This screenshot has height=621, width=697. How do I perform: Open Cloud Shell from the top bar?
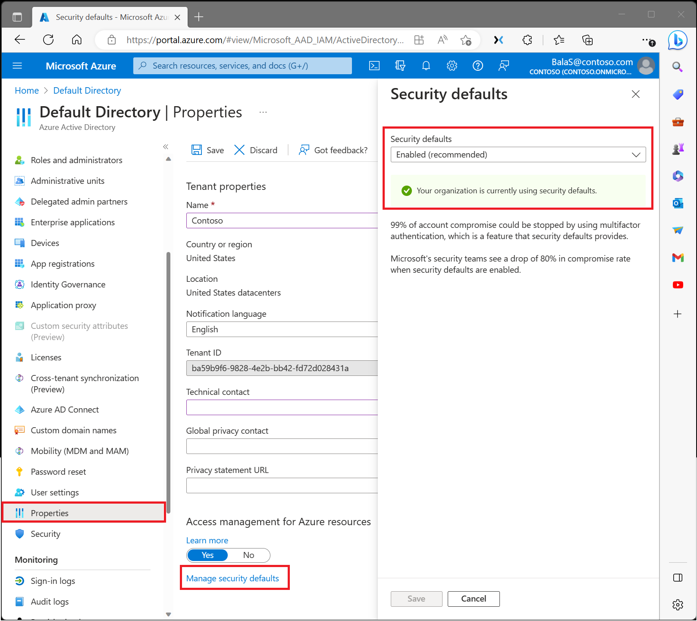[374, 66]
